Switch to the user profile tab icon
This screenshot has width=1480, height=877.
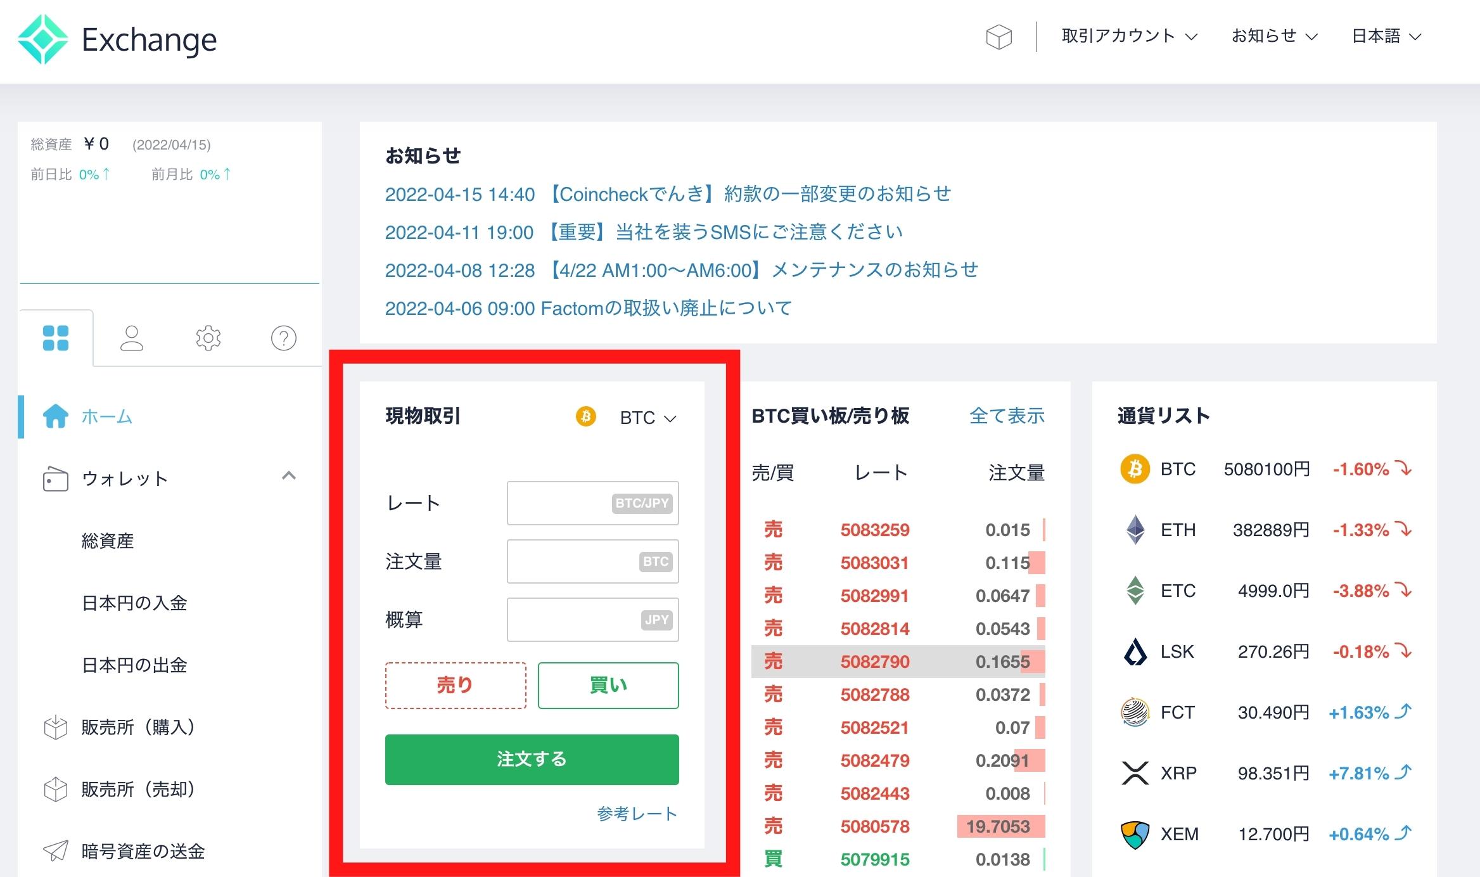132,338
